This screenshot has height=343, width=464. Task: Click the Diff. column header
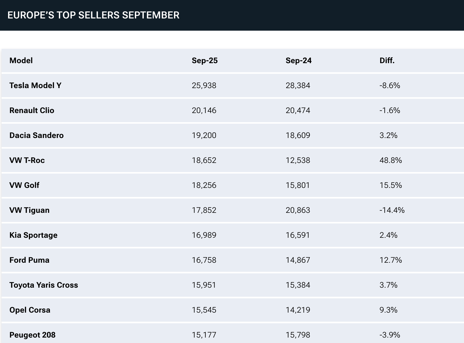tap(387, 61)
